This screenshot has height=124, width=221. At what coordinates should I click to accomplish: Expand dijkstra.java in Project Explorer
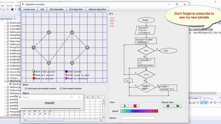click(5, 32)
